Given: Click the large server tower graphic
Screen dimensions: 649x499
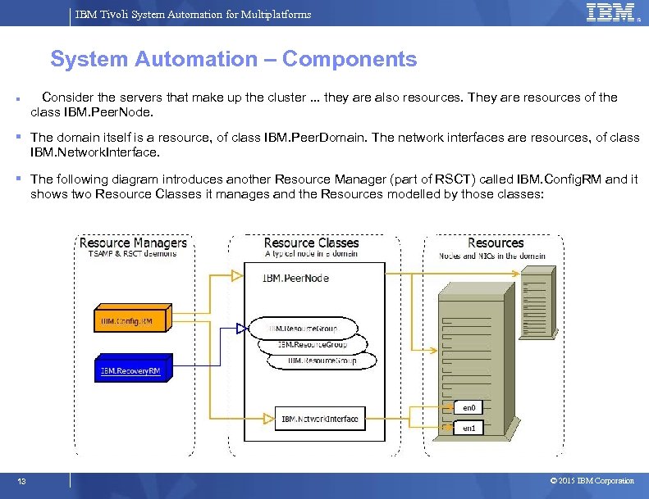Looking at the screenshot, I should 477,363.
